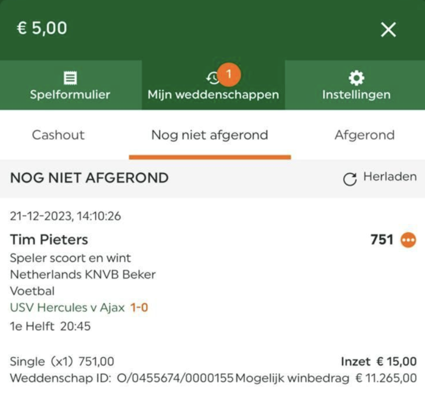This screenshot has width=425, height=396.
Task: Tap the Mijn weddenschappen label
Action: tap(213, 94)
